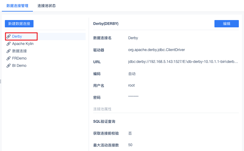
Task: Click the left edge panel drag handle
Action: tap(1, 81)
